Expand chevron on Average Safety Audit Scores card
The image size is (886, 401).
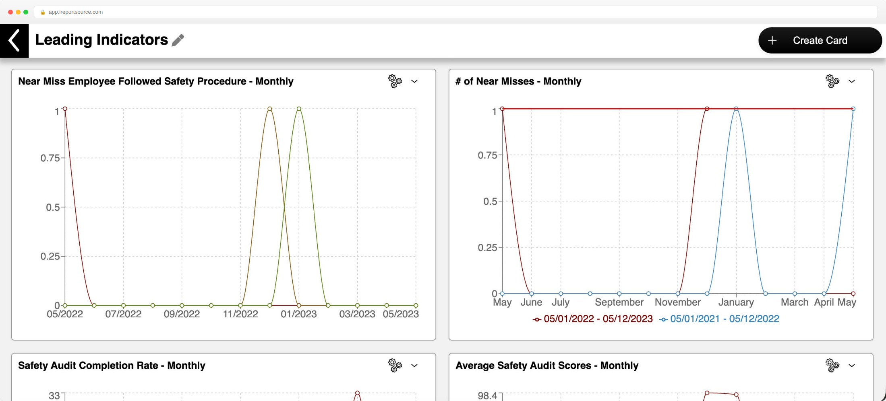pyautogui.click(x=852, y=365)
